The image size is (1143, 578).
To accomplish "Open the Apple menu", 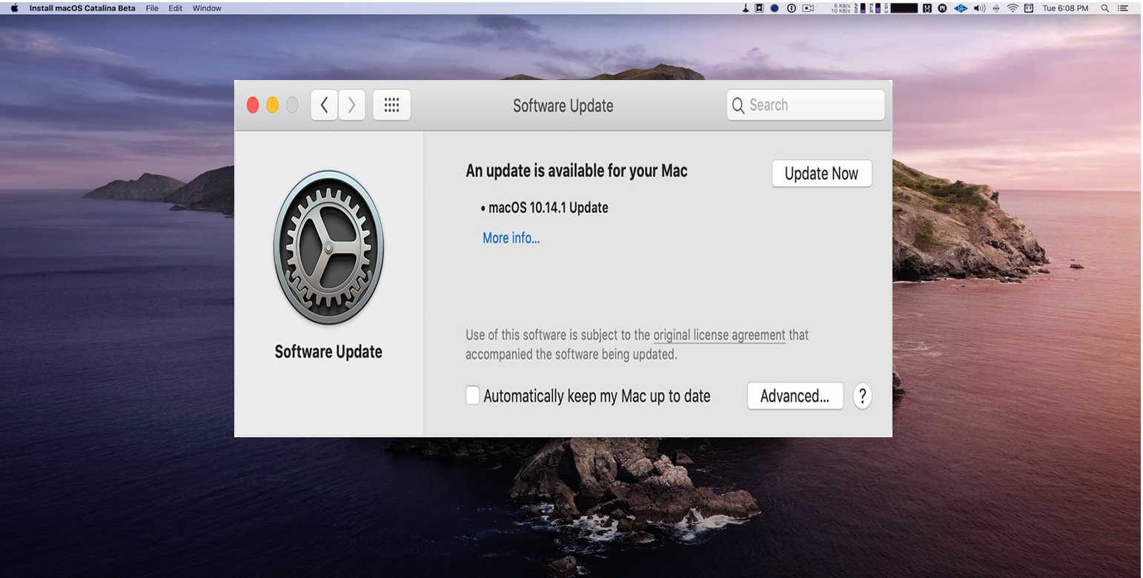I will [14, 8].
